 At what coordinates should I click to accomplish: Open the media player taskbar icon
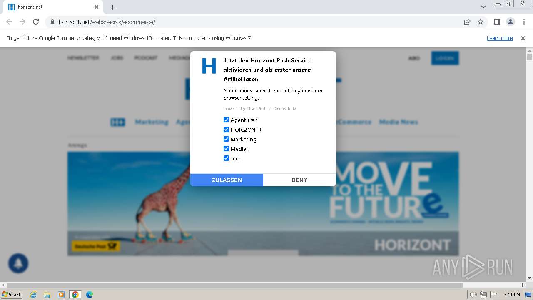click(61, 295)
